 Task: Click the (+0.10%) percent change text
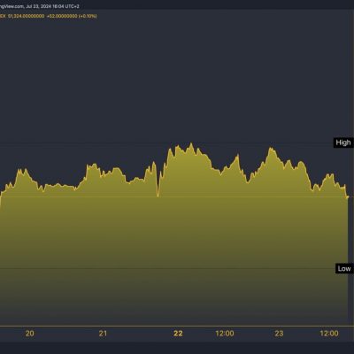pos(88,16)
